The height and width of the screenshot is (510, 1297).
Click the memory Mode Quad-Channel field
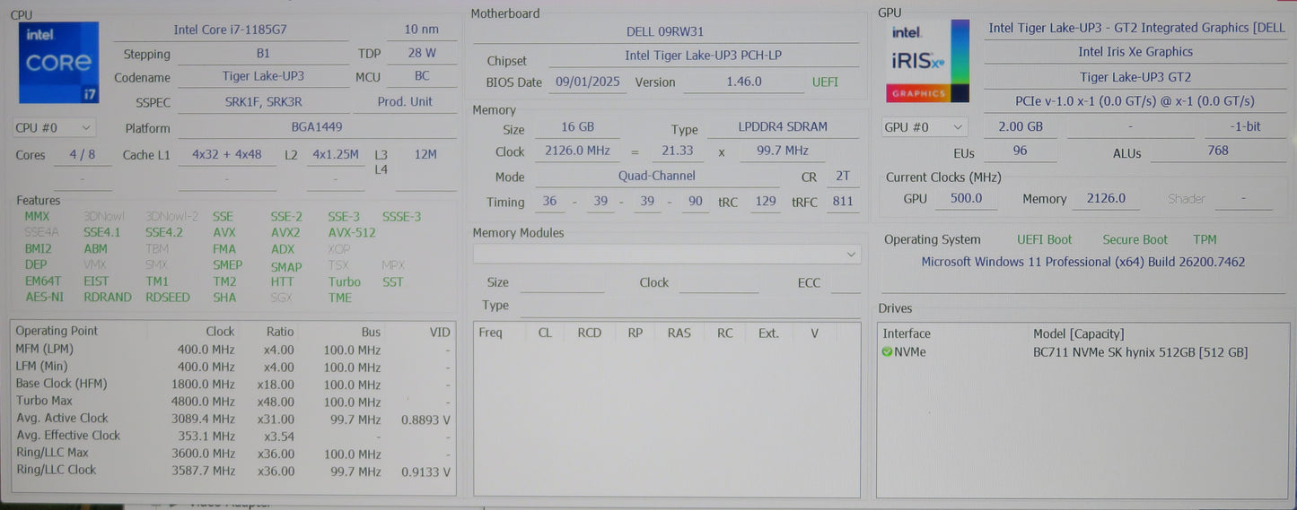pyautogui.click(x=656, y=177)
